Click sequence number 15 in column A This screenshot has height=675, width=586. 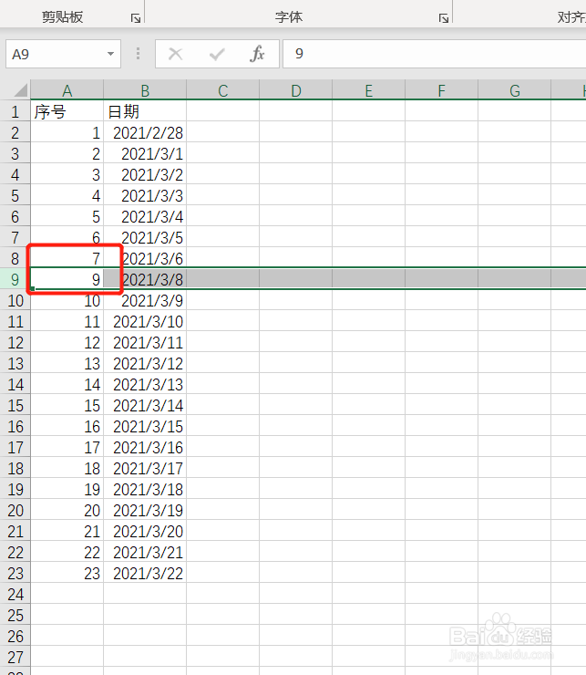67,406
